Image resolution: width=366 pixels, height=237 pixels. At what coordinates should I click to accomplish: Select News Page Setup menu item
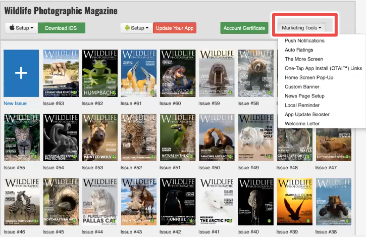(304, 96)
